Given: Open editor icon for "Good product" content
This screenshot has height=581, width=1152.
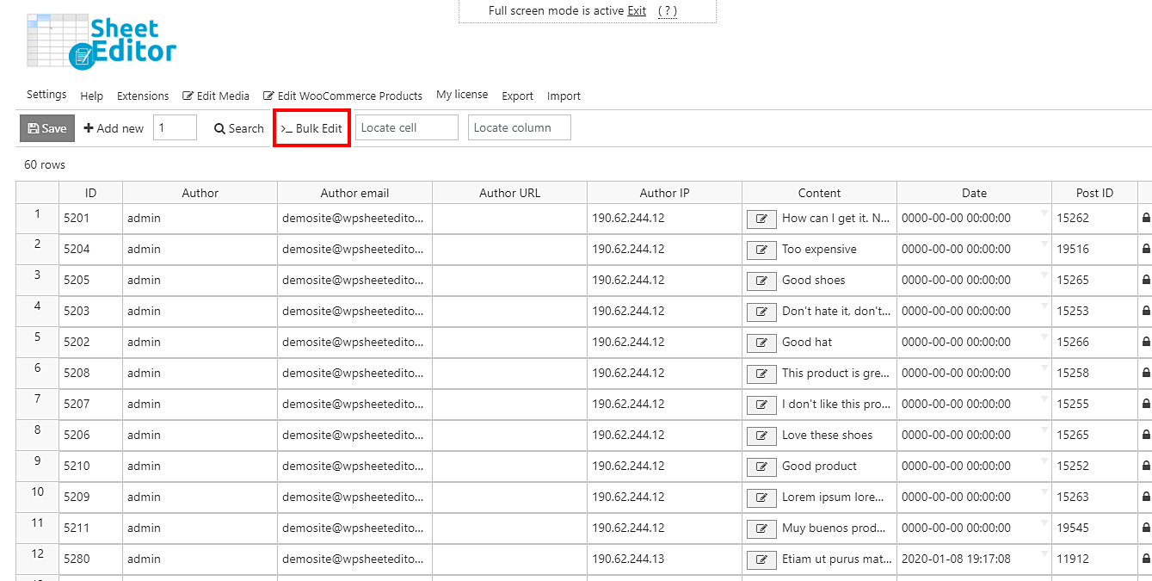Looking at the screenshot, I should click(x=761, y=467).
